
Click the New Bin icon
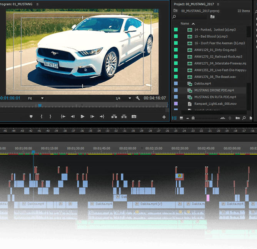pos(250,118)
